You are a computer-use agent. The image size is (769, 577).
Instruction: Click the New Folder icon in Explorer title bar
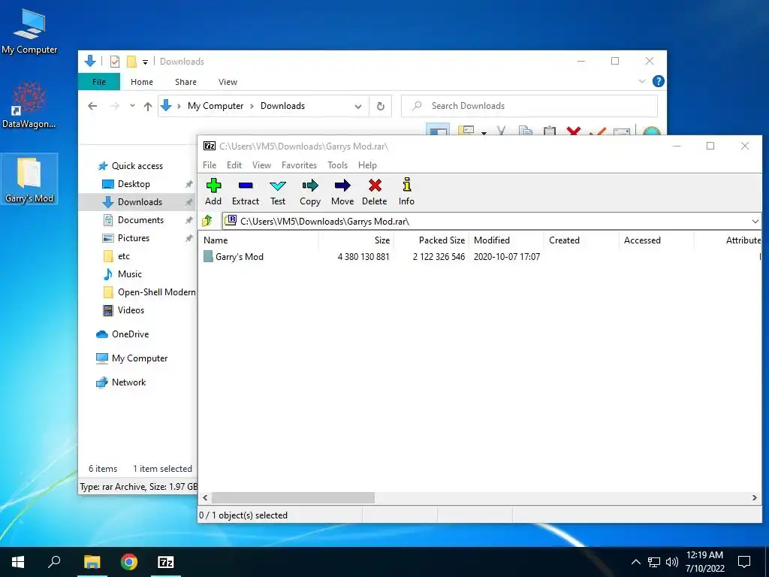(131, 62)
